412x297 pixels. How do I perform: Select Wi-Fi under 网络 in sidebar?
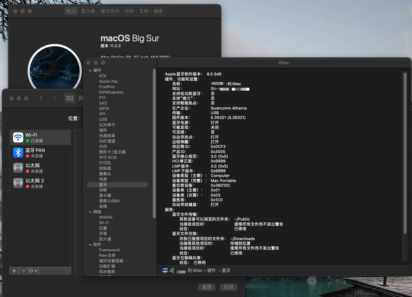tap(104, 223)
